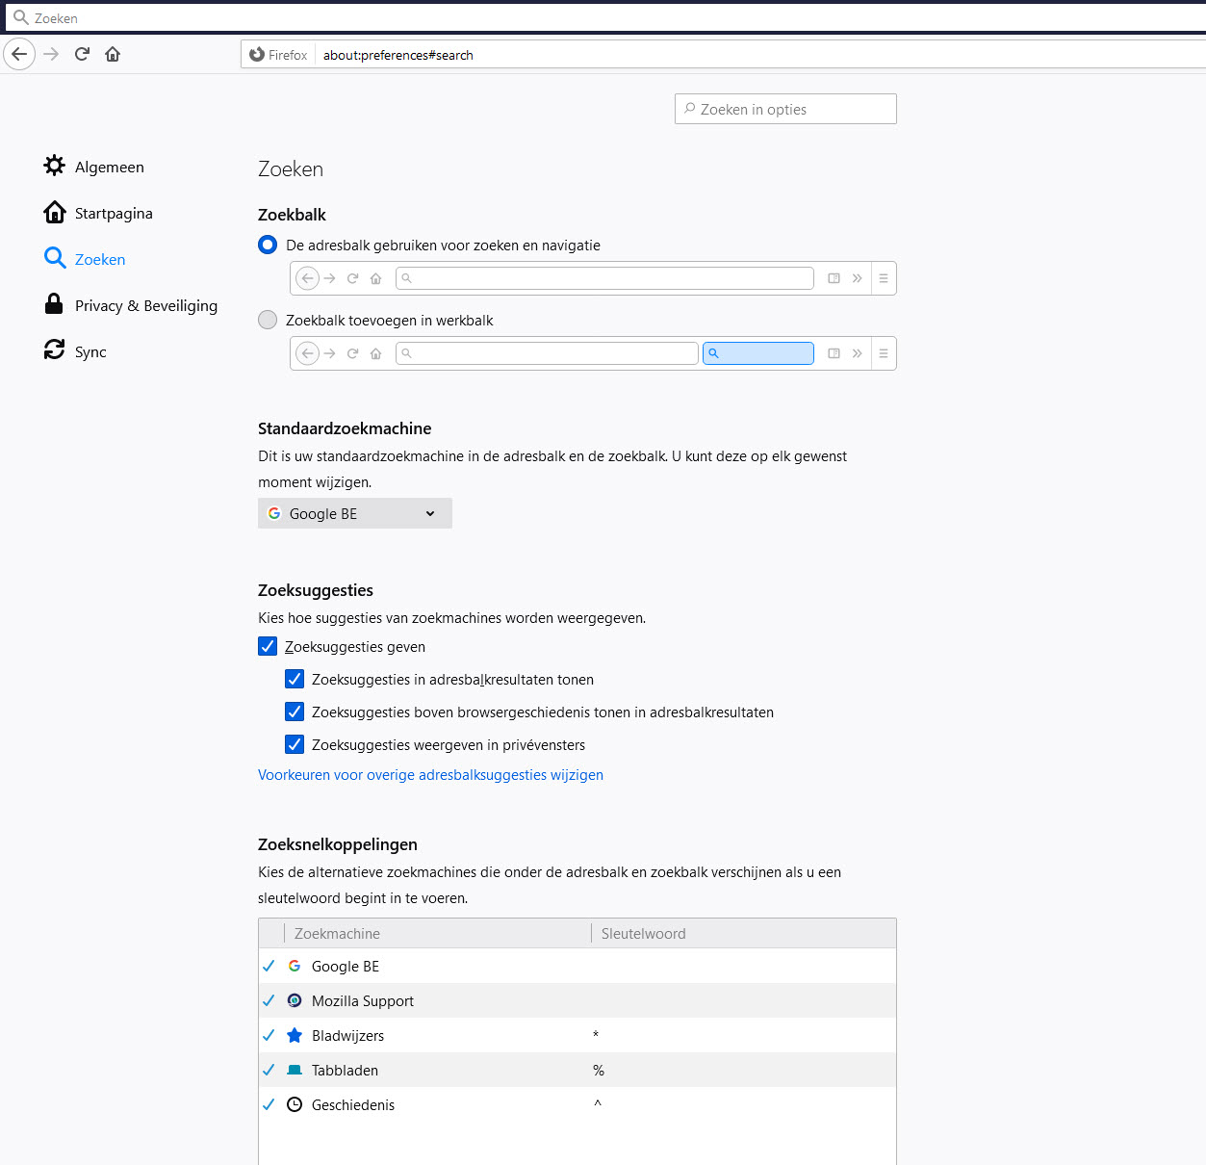Screen dimensions: 1206x1165
Task: Click the Tabbladen tab icon
Action: point(295,1070)
